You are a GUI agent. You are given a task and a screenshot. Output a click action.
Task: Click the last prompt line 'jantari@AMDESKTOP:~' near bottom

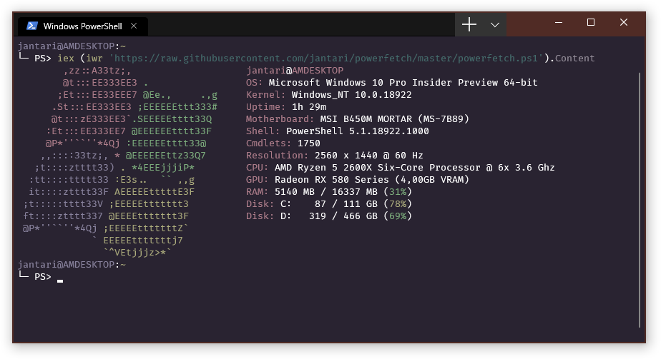click(x=72, y=265)
